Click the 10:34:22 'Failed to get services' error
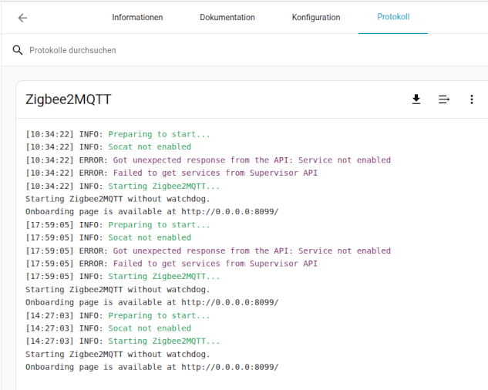Image resolution: width=488 pixels, height=390 pixels. tap(171, 173)
